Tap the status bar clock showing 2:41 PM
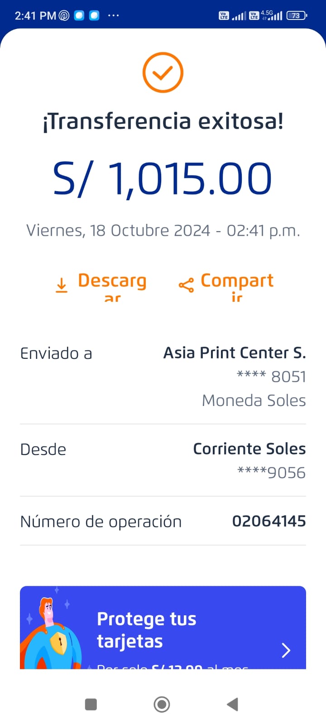 tap(35, 15)
